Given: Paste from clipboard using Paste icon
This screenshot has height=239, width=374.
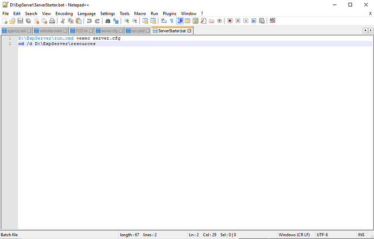Looking at the screenshot, I should 79,21.
